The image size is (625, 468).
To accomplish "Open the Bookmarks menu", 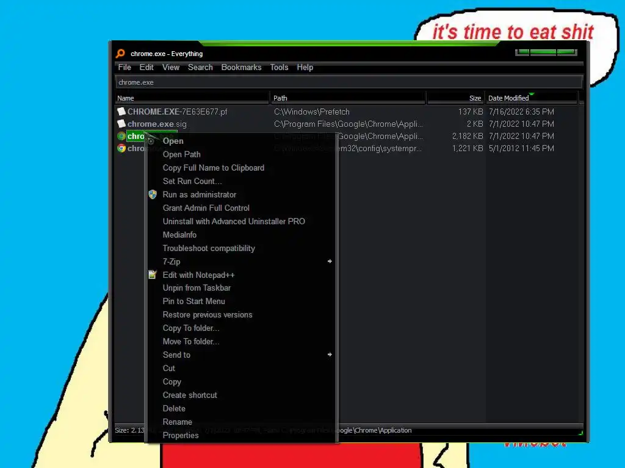I will [241, 67].
